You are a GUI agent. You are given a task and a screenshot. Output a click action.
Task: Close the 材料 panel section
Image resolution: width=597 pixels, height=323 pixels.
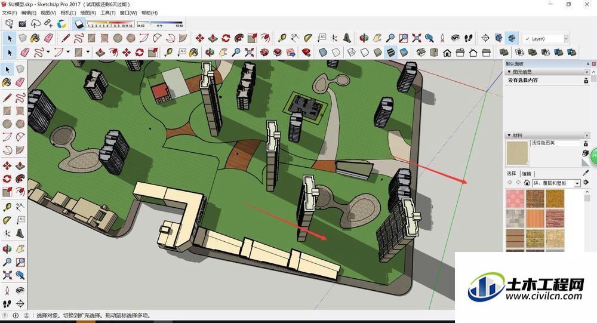tap(587, 135)
